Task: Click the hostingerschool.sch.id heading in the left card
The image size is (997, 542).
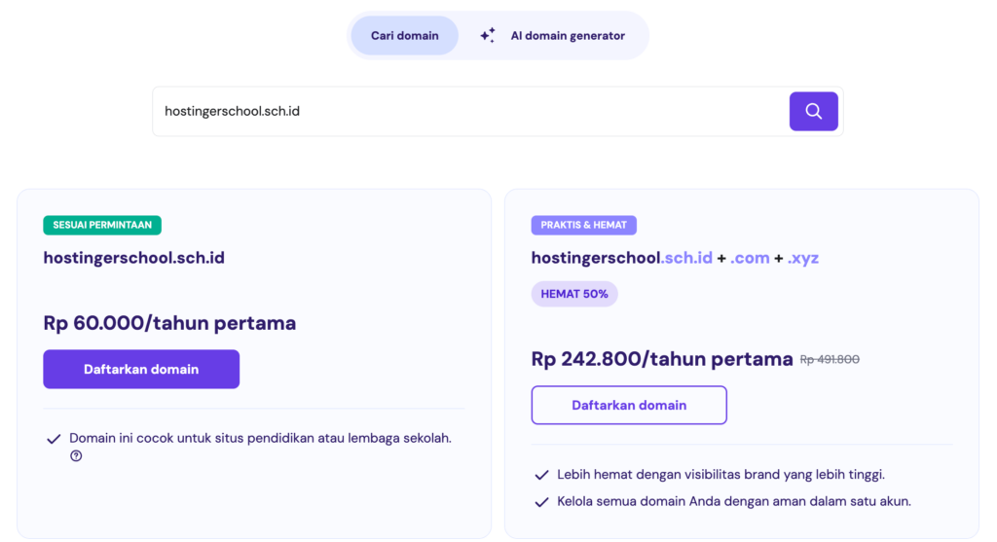Action: point(134,257)
